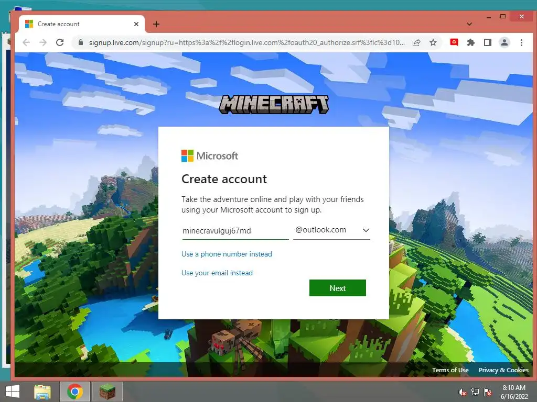Click the Microsoft logo
537x402 pixels.
tap(210, 156)
